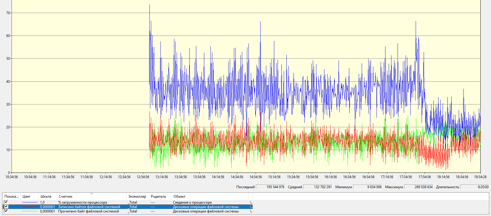Click the blue line color swatch of the processor counter
Viewport: 491px width, 216px height.
pos(30,202)
